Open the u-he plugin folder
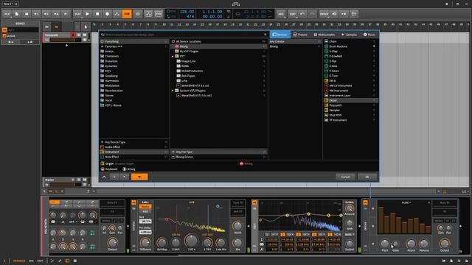 coord(218,81)
